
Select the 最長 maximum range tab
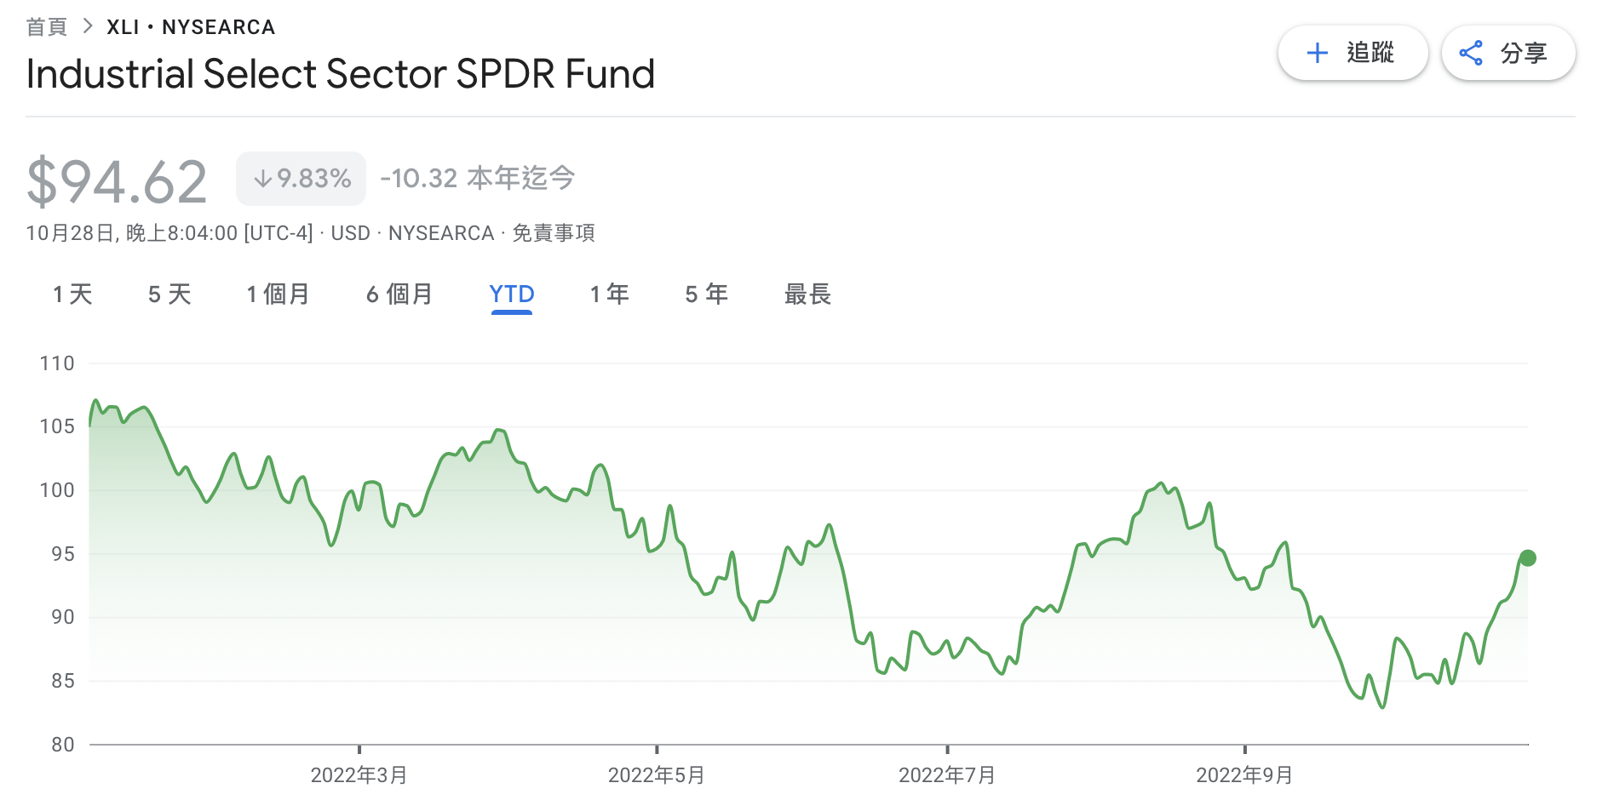pos(807,294)
